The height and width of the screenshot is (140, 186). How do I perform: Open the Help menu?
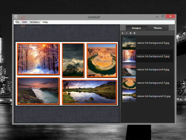45,22
